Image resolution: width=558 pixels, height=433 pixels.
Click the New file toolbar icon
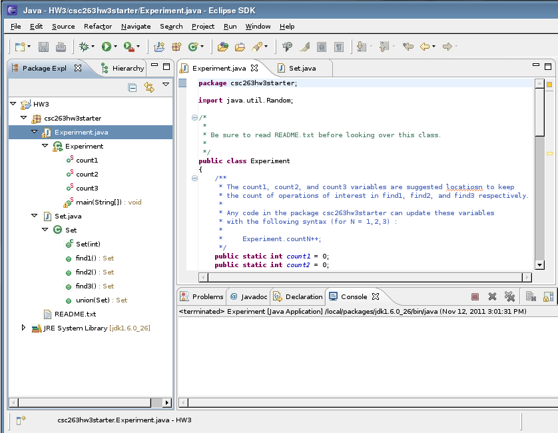click(20, 47)
